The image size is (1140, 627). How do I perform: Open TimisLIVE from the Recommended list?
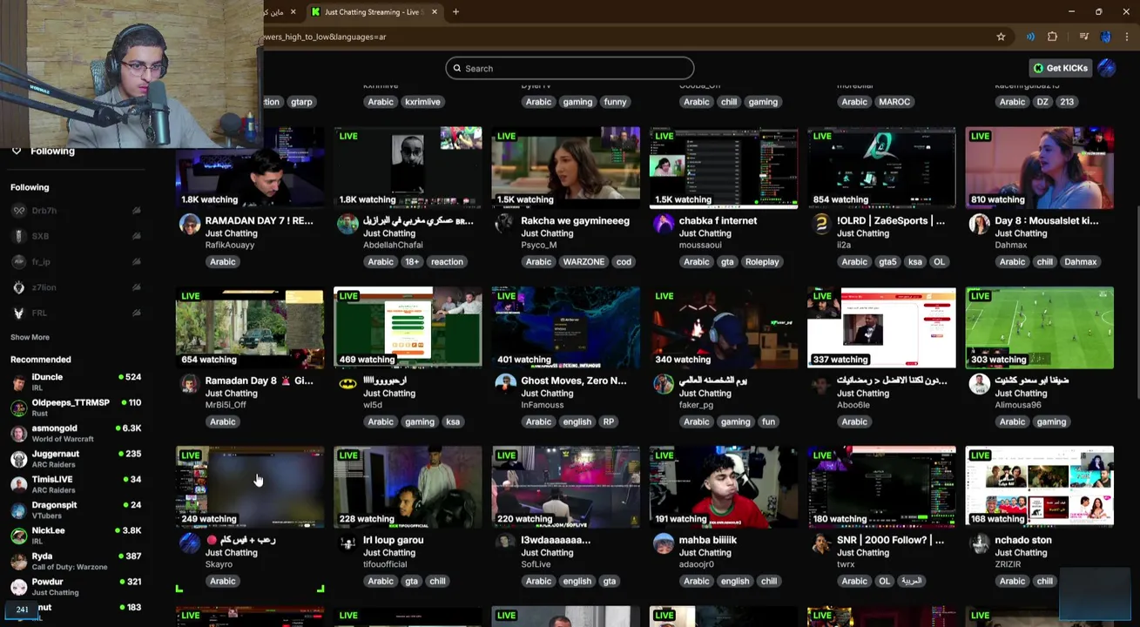(76, 484)
